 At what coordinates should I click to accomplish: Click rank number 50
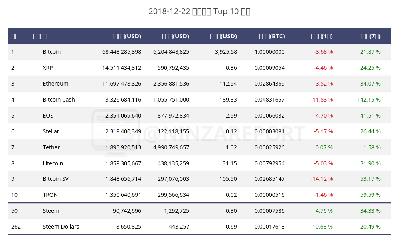(x=14, y=211)
